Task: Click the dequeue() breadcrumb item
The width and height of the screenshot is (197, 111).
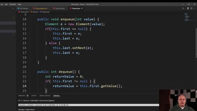Action: point(45,12)
